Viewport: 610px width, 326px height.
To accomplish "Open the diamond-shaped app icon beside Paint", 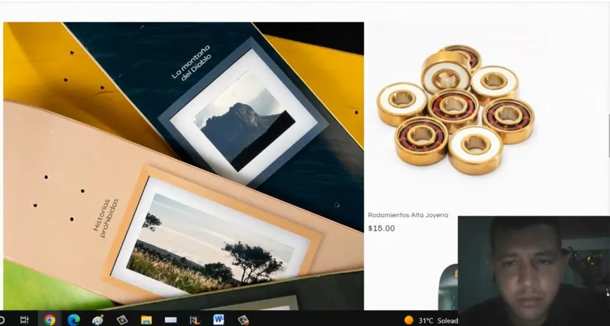I will pyautogui.click(x=122, y=320).
